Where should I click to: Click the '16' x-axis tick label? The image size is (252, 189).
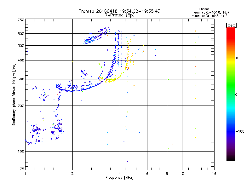[x=214, y=174]
